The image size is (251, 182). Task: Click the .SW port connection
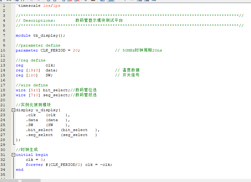(x=48, y=125)
